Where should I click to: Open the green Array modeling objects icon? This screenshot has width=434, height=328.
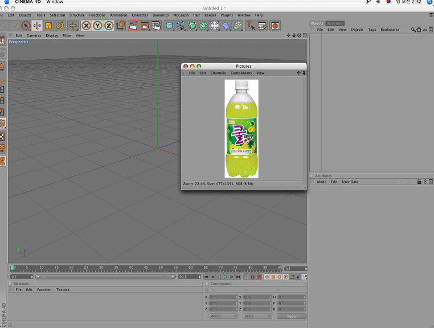click(x=203, y=26)
